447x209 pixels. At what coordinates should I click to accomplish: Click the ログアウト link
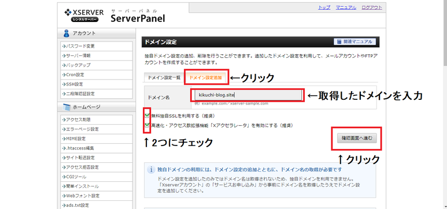[x=372, y=8]
